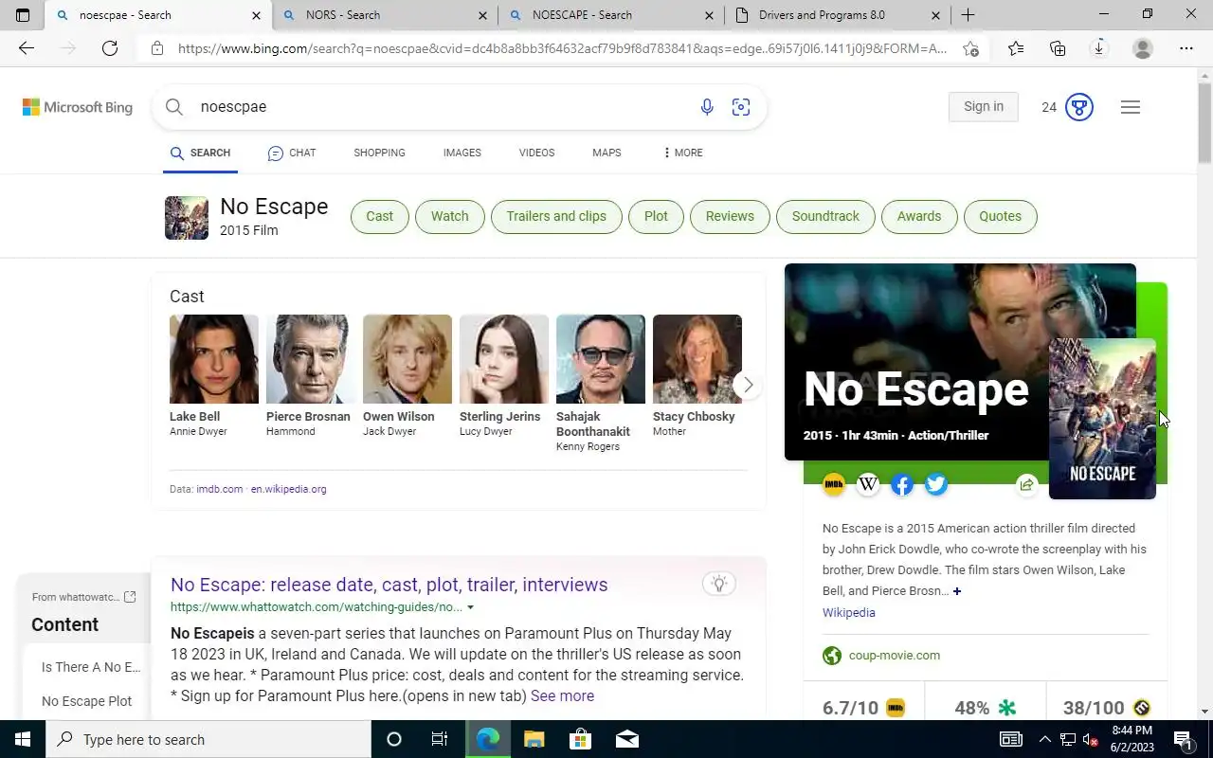Open the IMDb icon in movie panel
This screenshot has height=758, width=1213.
[834, 485]
